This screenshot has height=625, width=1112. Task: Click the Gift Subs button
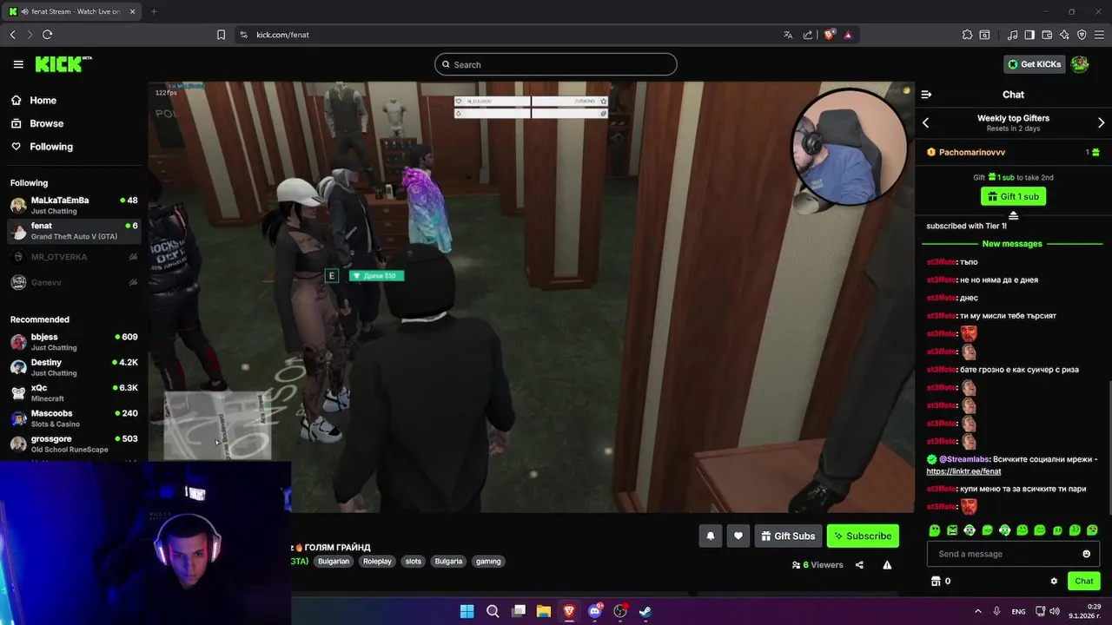tap(788, 536)
